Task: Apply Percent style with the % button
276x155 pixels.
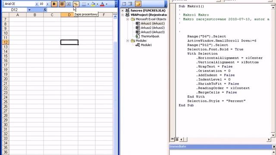Action: tap(76, 4)
